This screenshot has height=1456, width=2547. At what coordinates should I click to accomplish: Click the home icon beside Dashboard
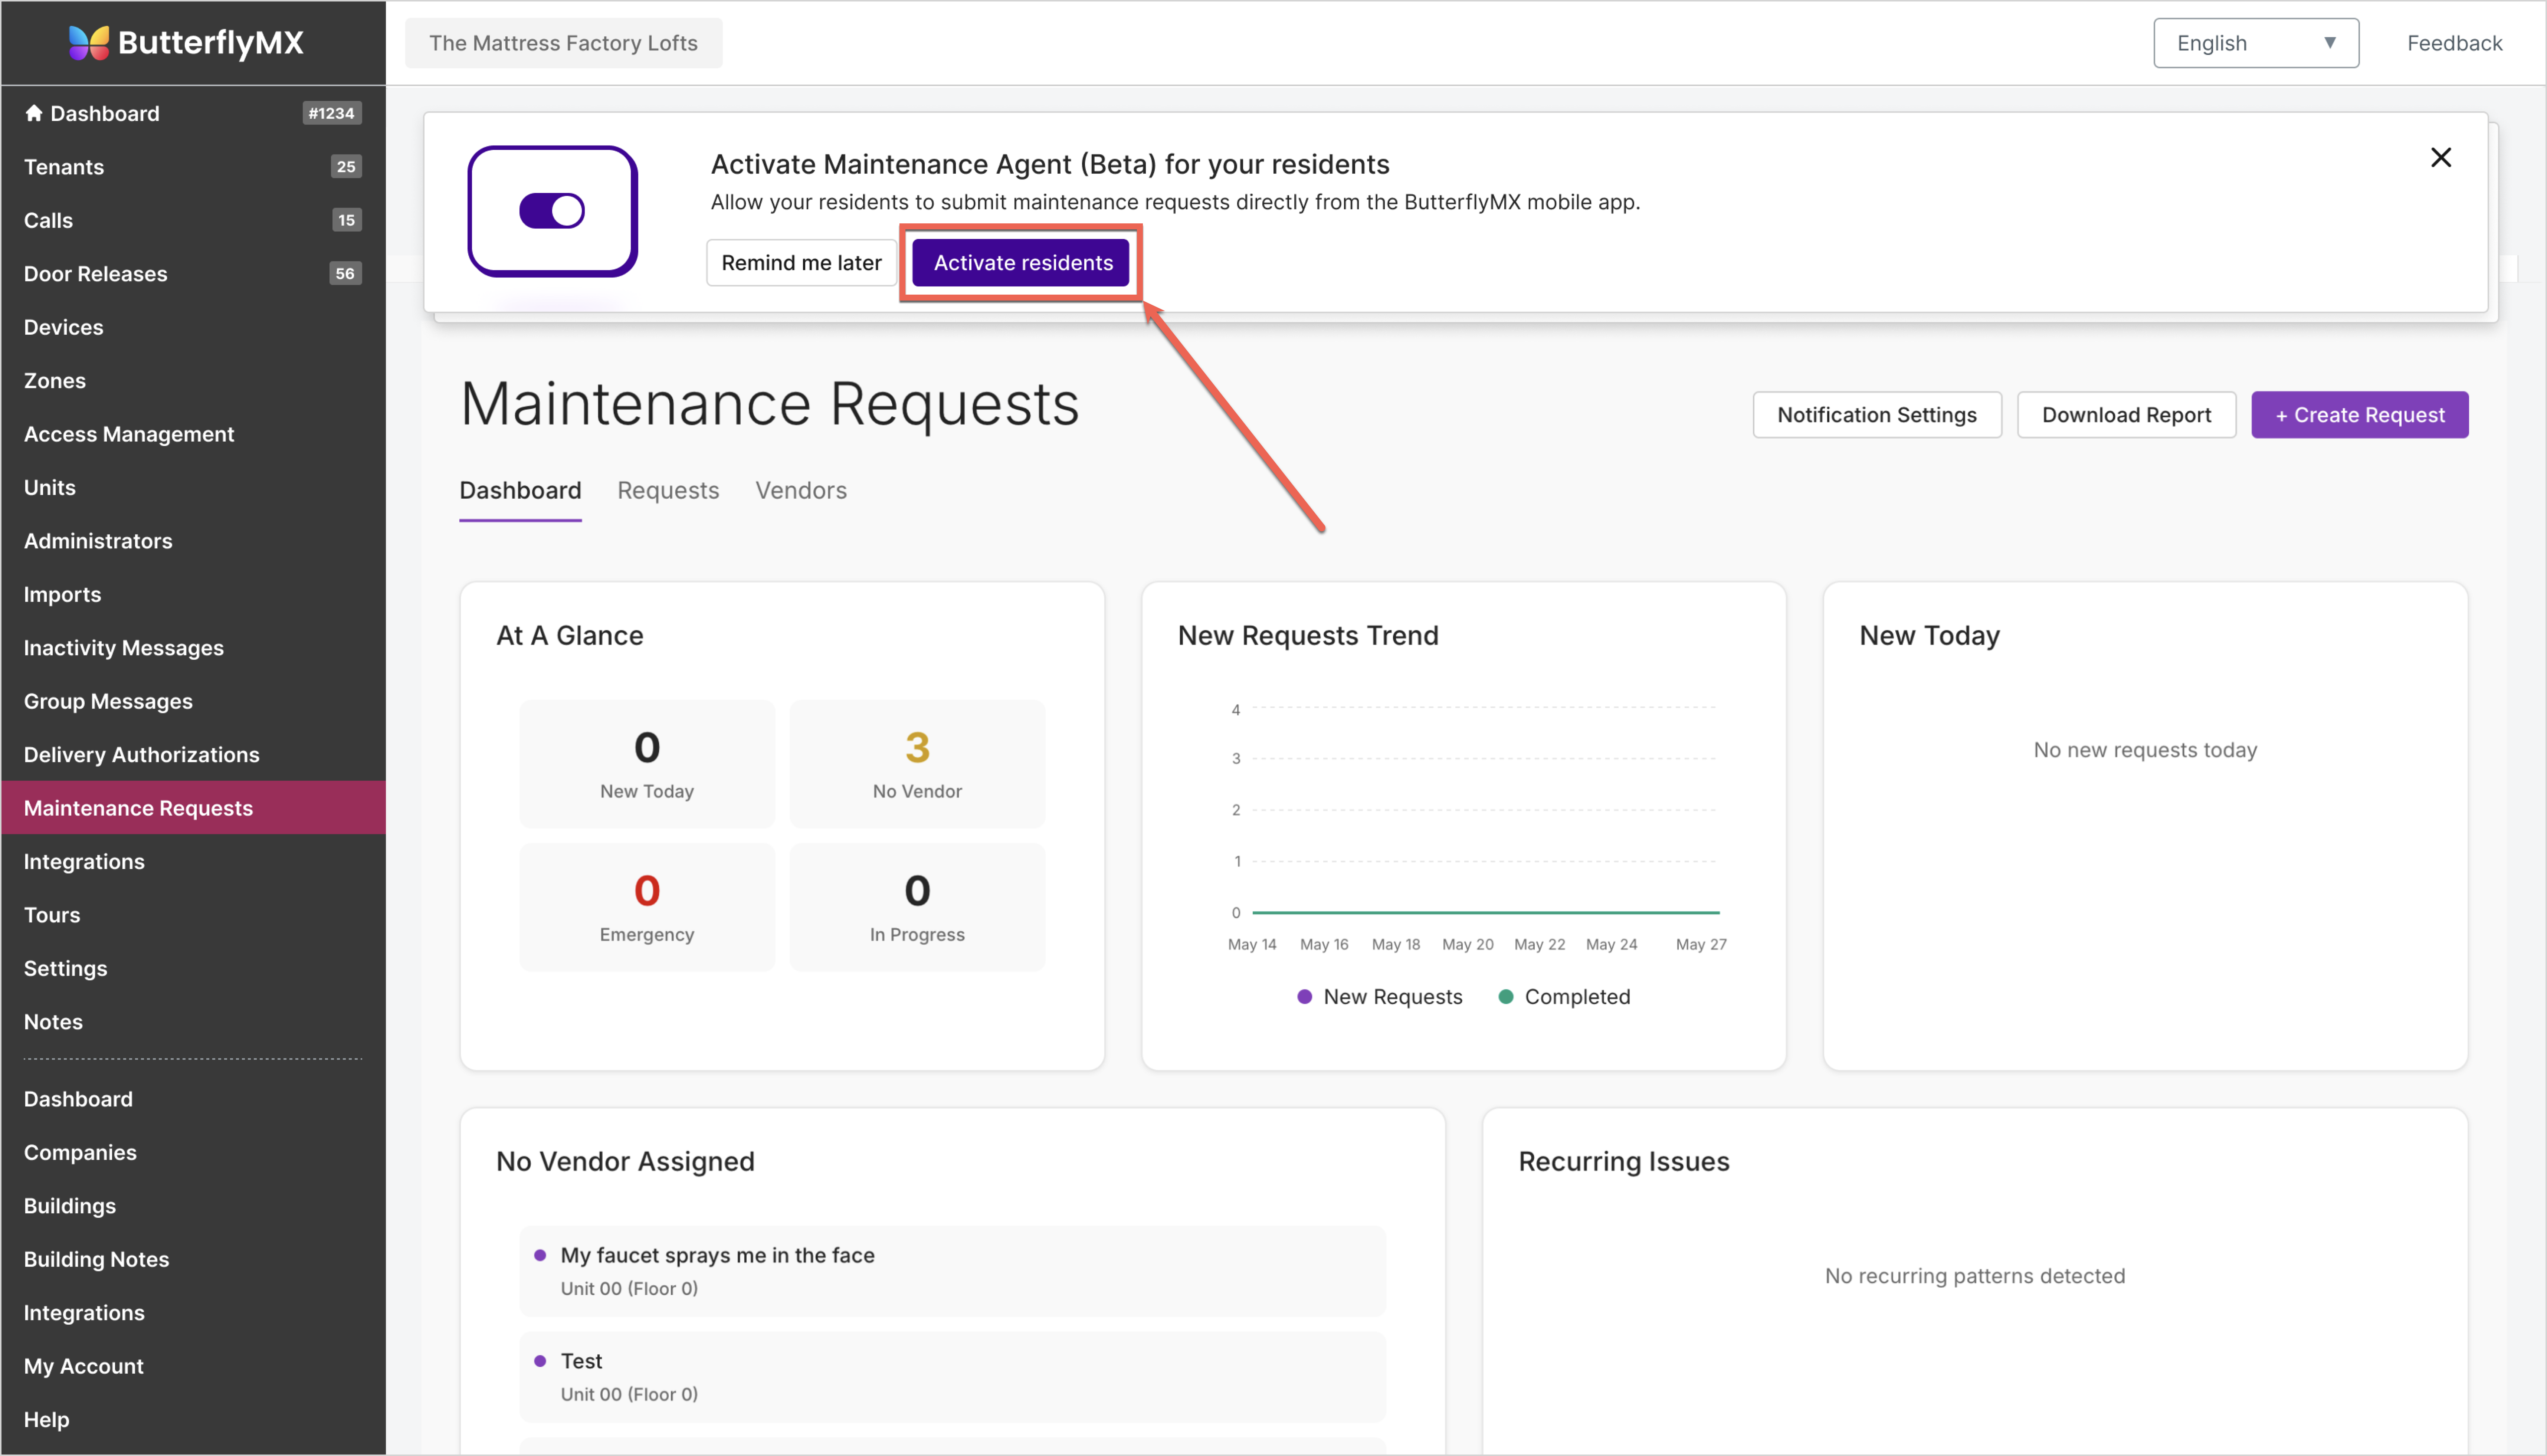34,113
